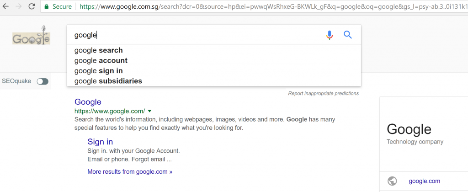Click the 'Google' heading in knowledge panel
Viewport: 468px width, 192px height.
409,129
